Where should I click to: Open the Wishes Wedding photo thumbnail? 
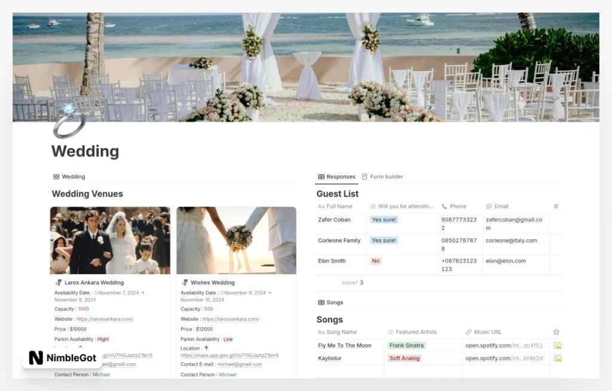237,241
